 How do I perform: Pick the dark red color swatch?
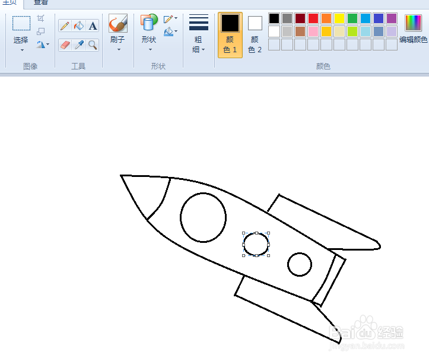(300, 18)
